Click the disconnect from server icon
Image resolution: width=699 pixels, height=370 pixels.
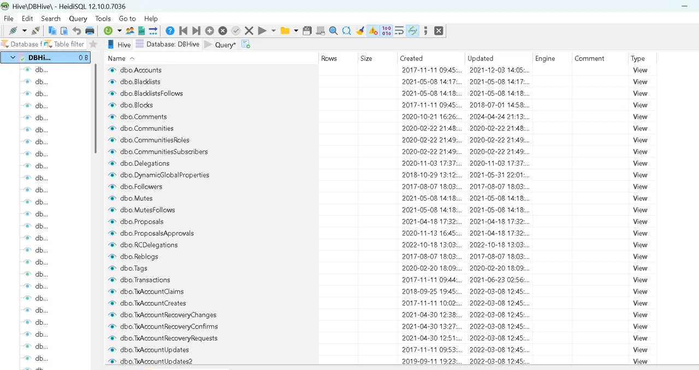(36, 31)
